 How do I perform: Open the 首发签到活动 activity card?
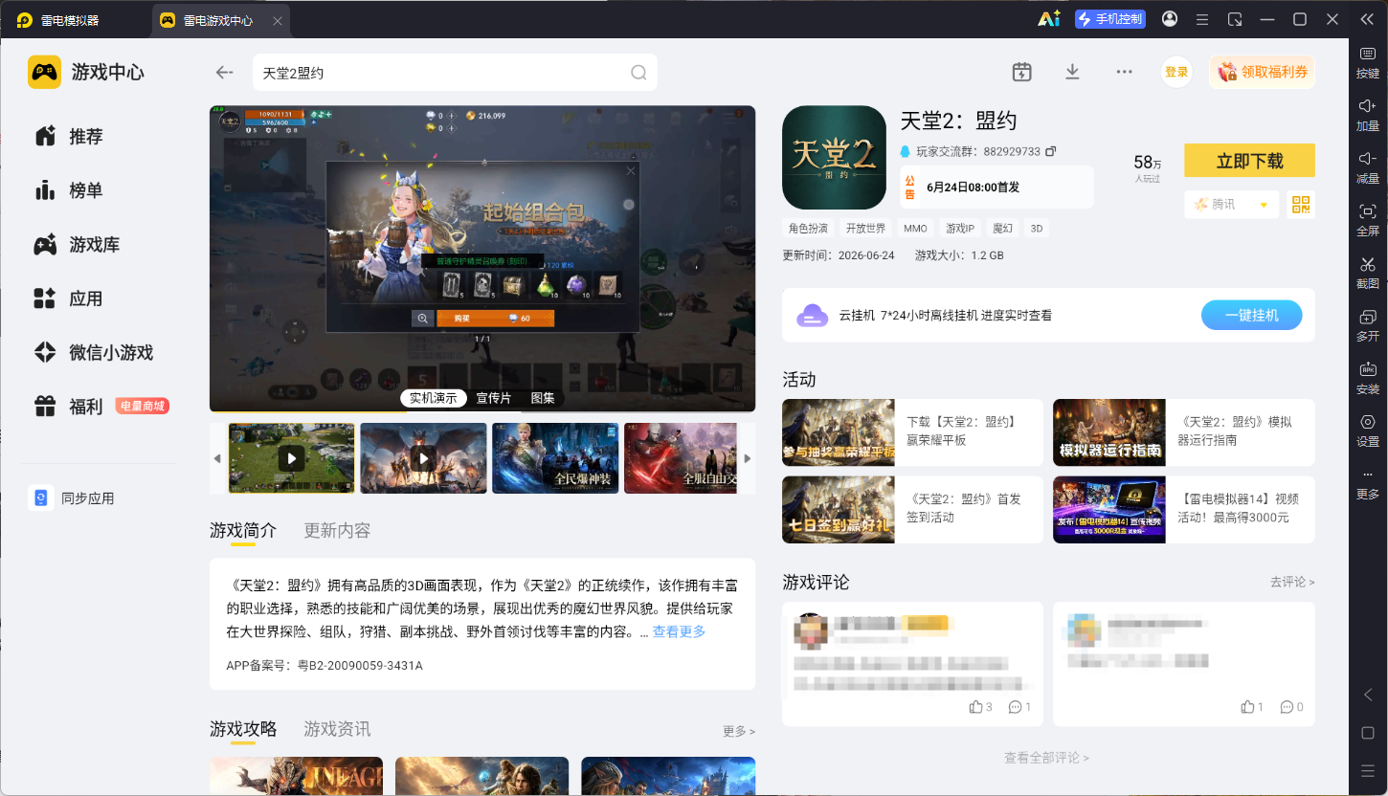tap(912, 510)
